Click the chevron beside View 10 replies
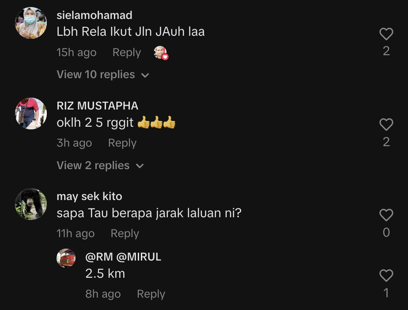This screenshot has height=310, width=408. pos(145,76)
